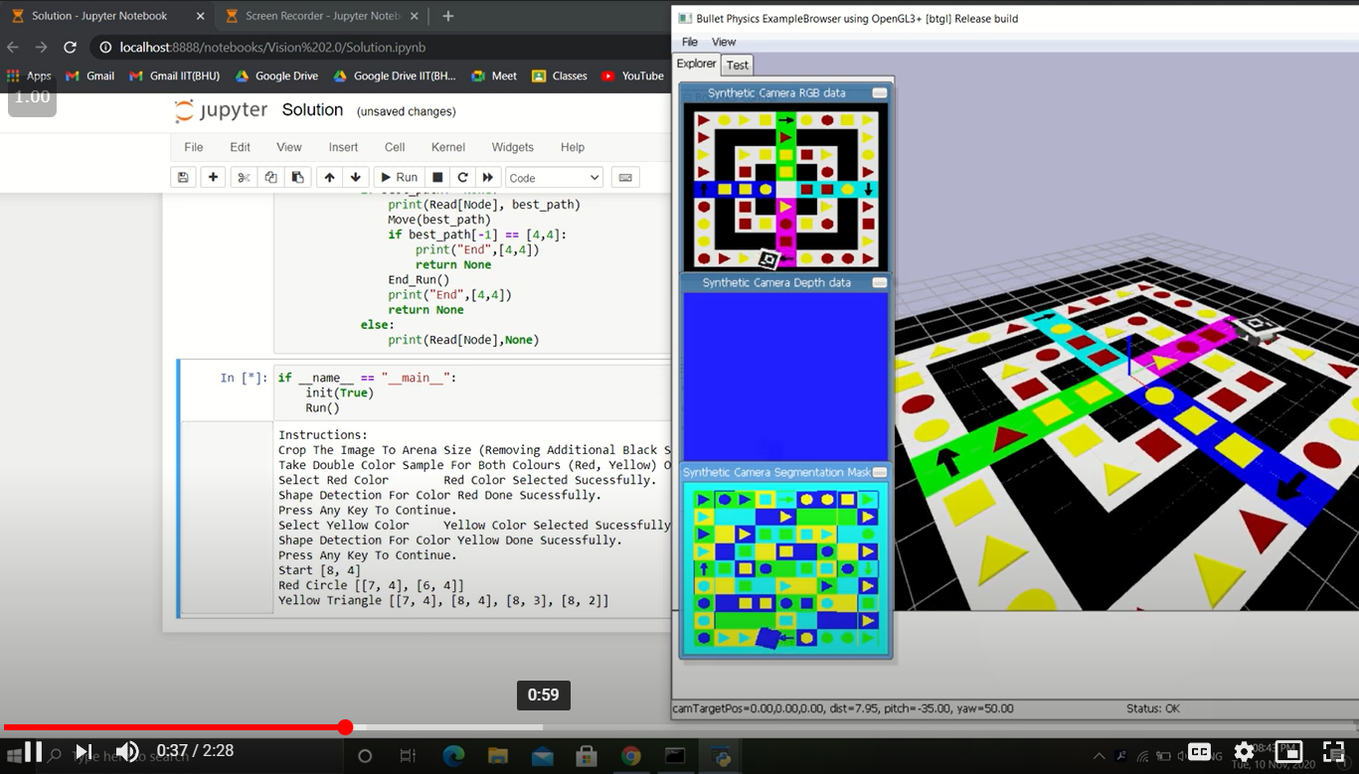Open the video settings gear menu
Screen dimensions: 1359x774
[1244, 752]
